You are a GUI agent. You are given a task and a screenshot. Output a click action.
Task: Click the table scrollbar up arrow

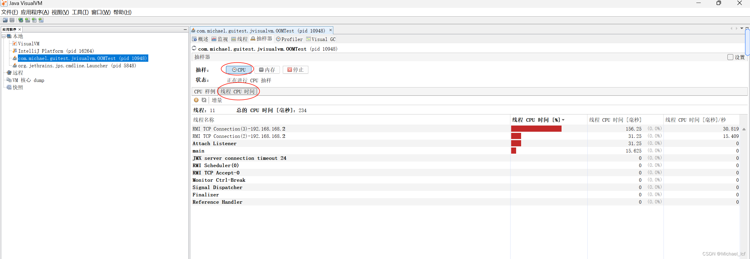[744, 129]
